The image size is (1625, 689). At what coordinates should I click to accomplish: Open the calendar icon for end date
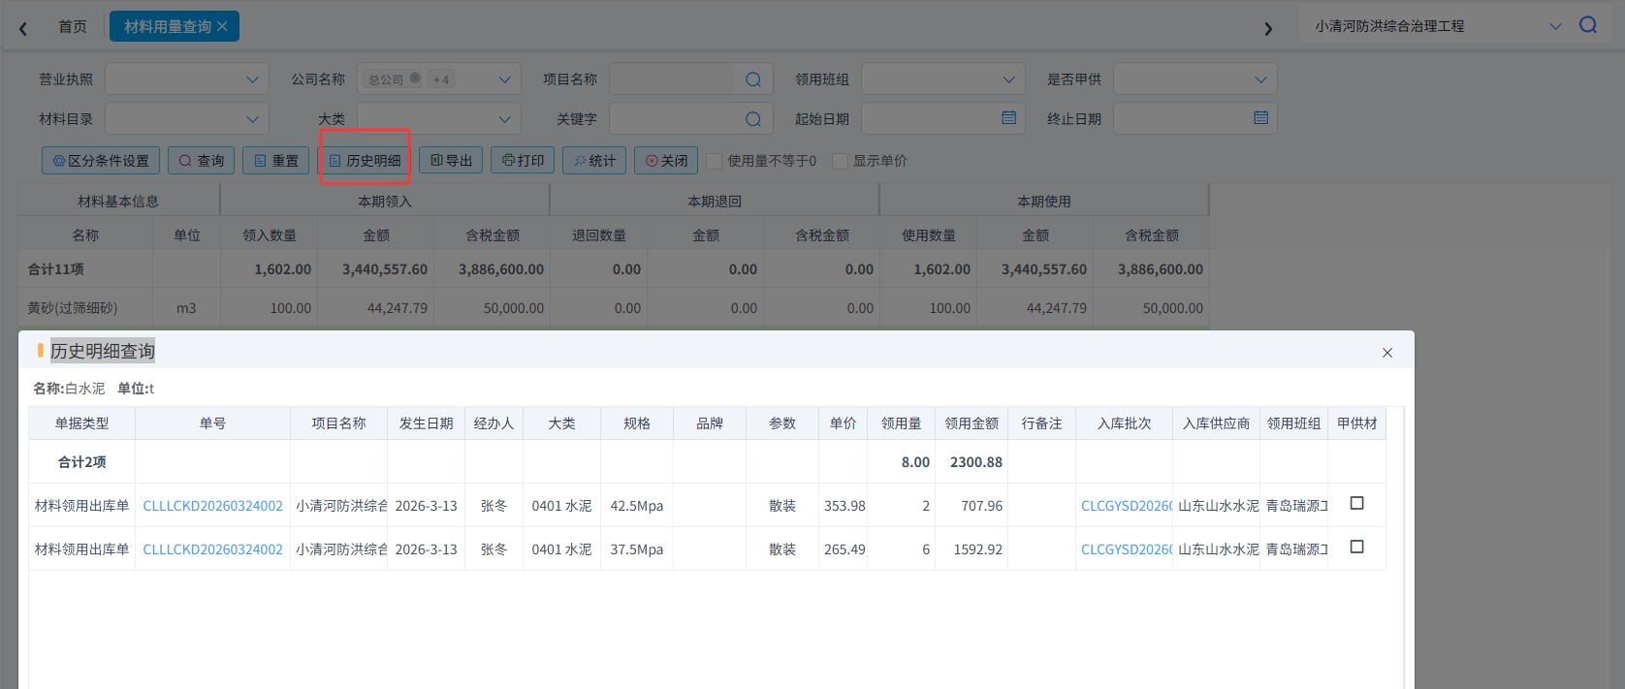[x=1260, y=118]
